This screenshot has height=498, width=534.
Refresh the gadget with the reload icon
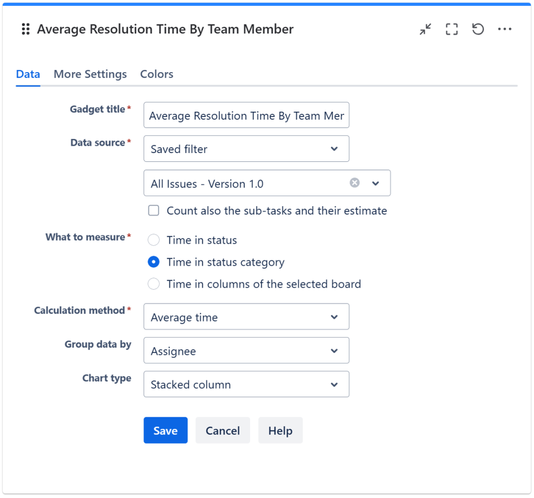pos(478,29)
